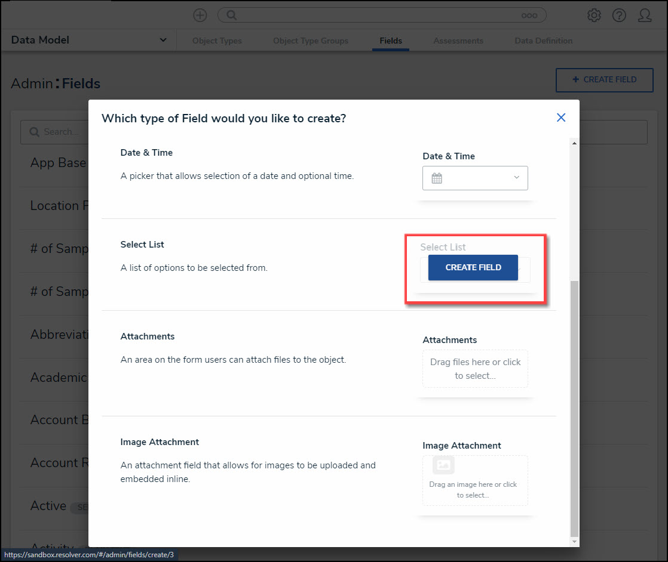The height and width of the screenshot is (562, 668).
Task: Expand the Data Model dropdown
Action: click(163, 40)
